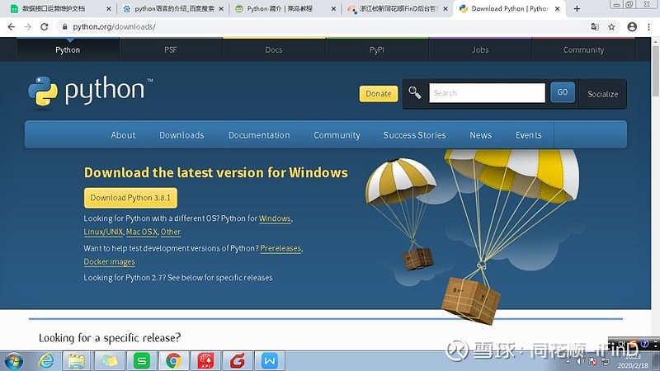The height and width of the screenshot is (371, 660).
Task: Click the page vertical scrollbar thumb
Action: point(656,71)
